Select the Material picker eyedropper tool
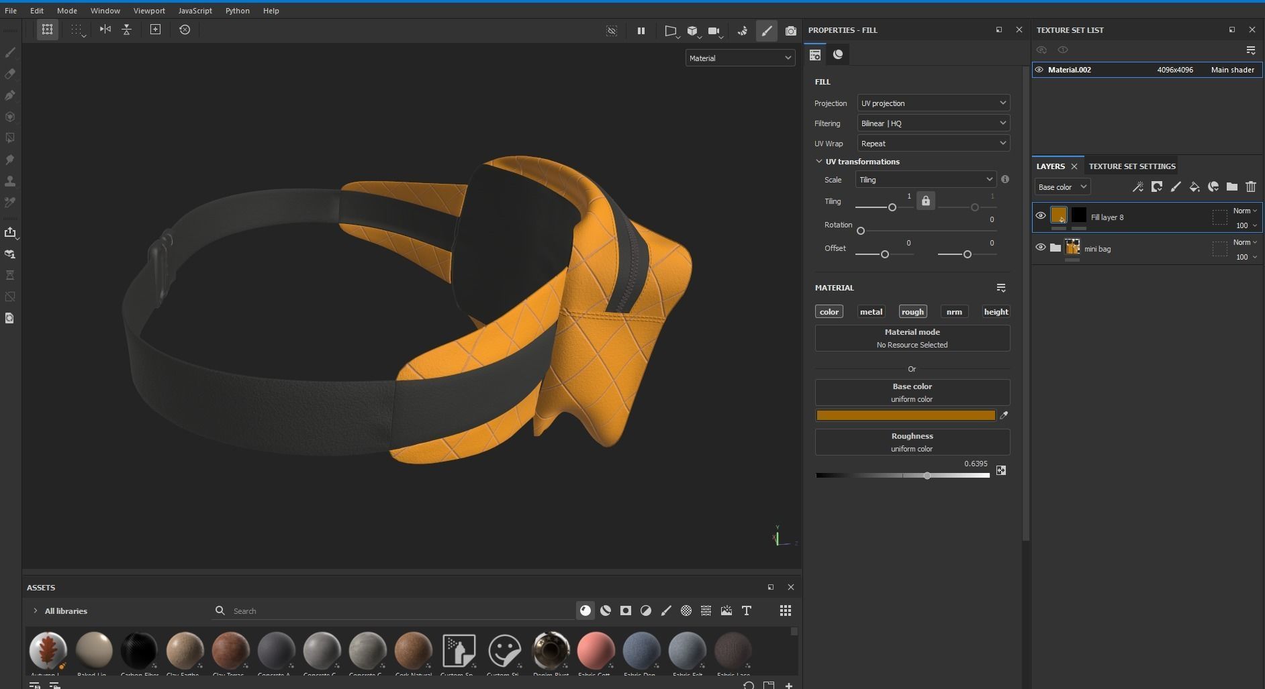Image resolution: width=1265 pixels, height=689 pixels. click(x=10, y=203)
